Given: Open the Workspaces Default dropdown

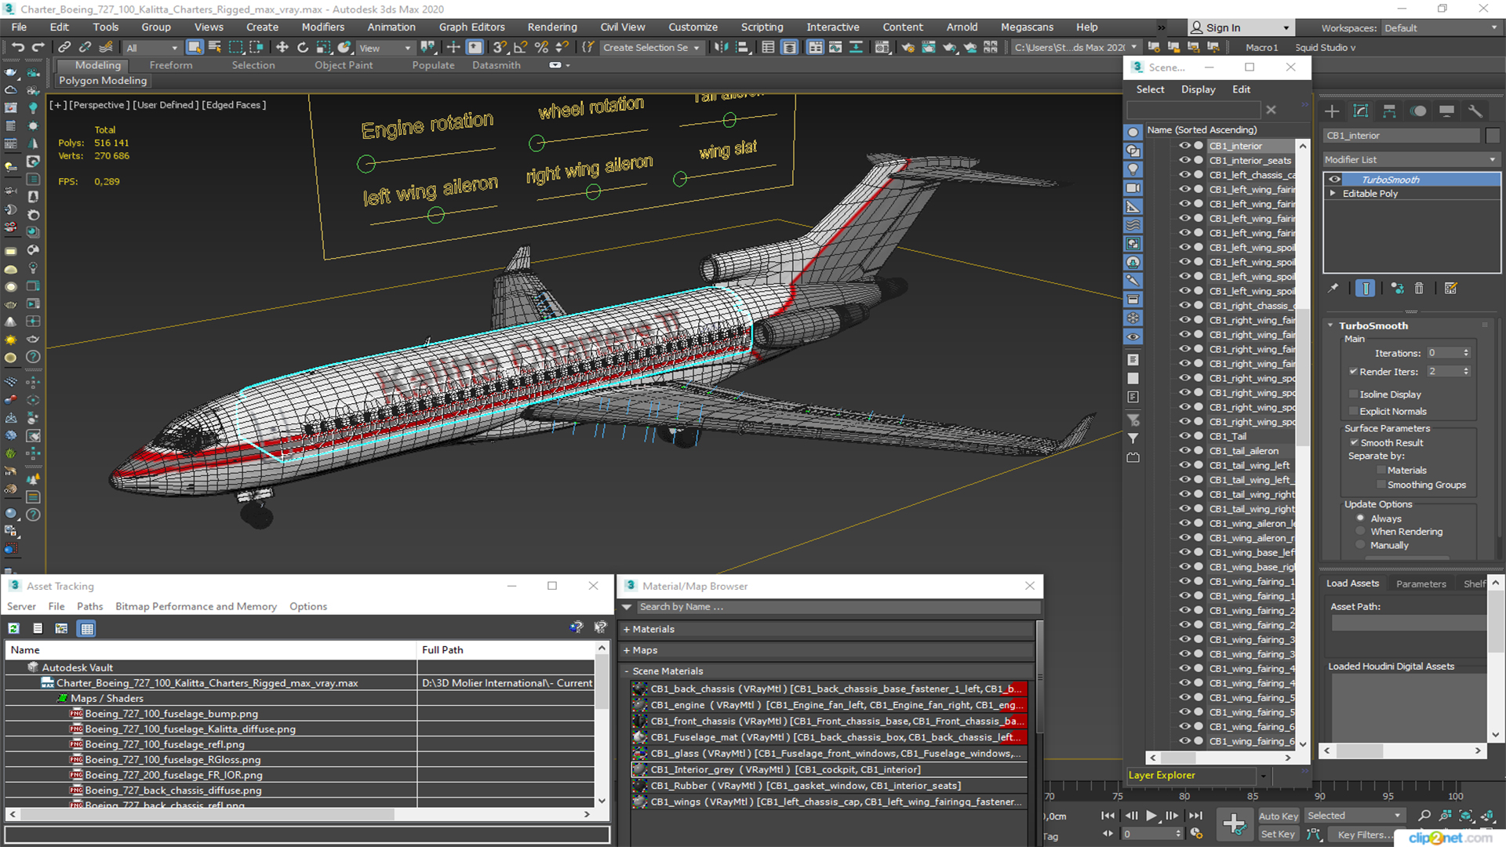Looking at the screenshot, I should (x=1441, y=28).
